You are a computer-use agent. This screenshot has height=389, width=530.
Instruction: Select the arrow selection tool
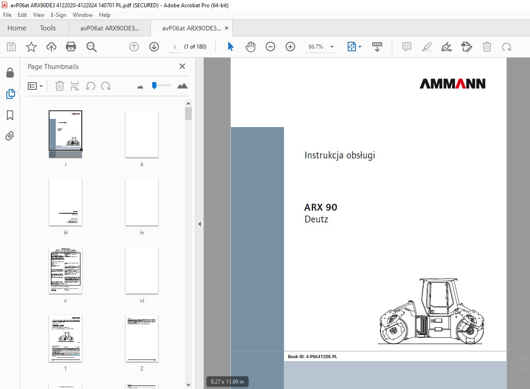pyautogui.click(x=230, y=47)
